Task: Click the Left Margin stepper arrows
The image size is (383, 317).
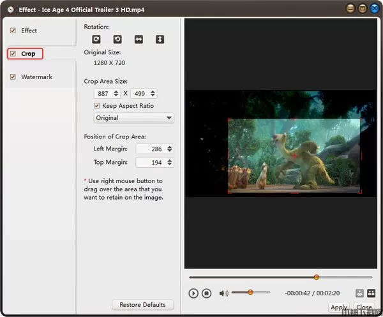Action: pyautogui.click(x=169, y=149)
